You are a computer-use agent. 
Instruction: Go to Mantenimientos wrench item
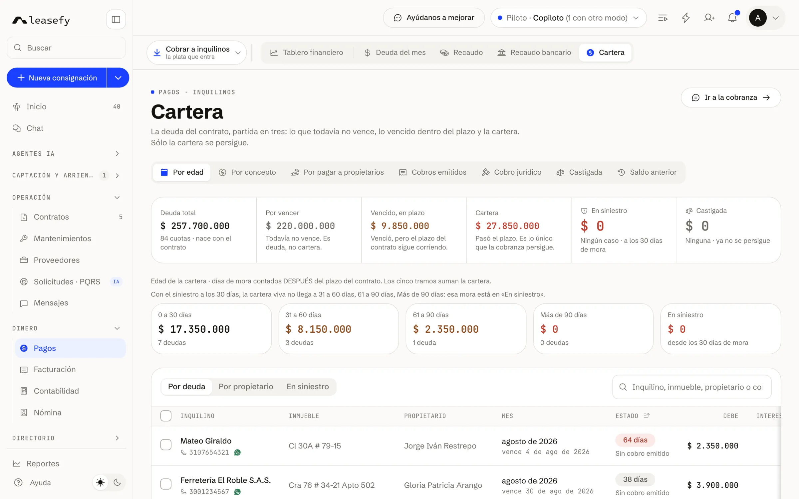[70, 239]
